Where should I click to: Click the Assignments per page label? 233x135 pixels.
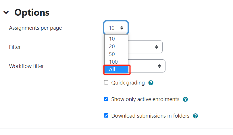tap(35, 28)
